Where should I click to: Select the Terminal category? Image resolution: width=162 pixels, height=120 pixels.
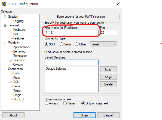pyautogui.click(x=14, y=25)
